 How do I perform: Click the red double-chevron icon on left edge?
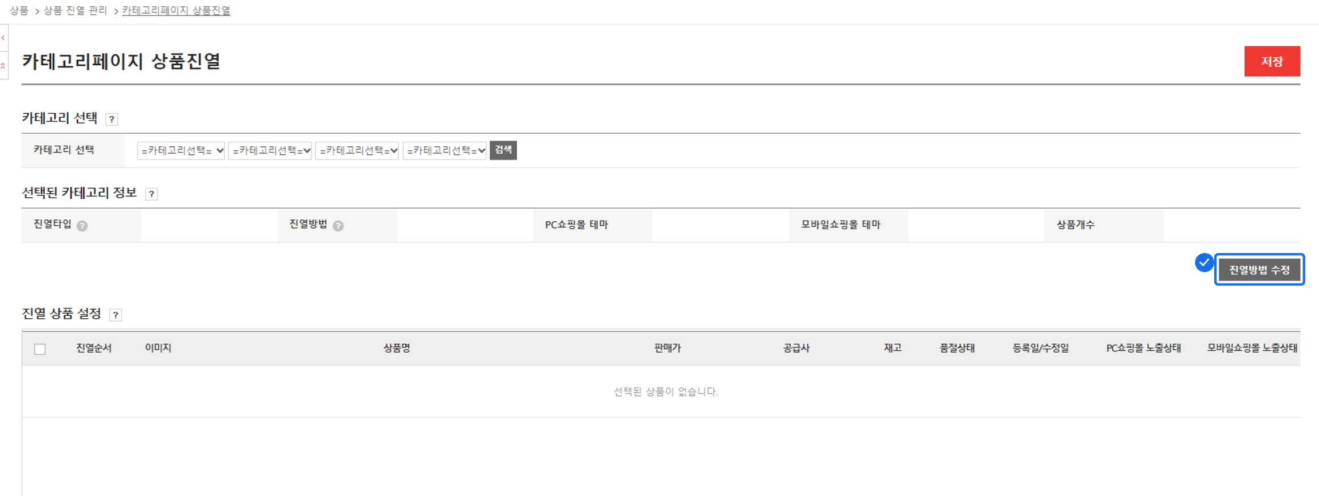(x=3, y=66)
